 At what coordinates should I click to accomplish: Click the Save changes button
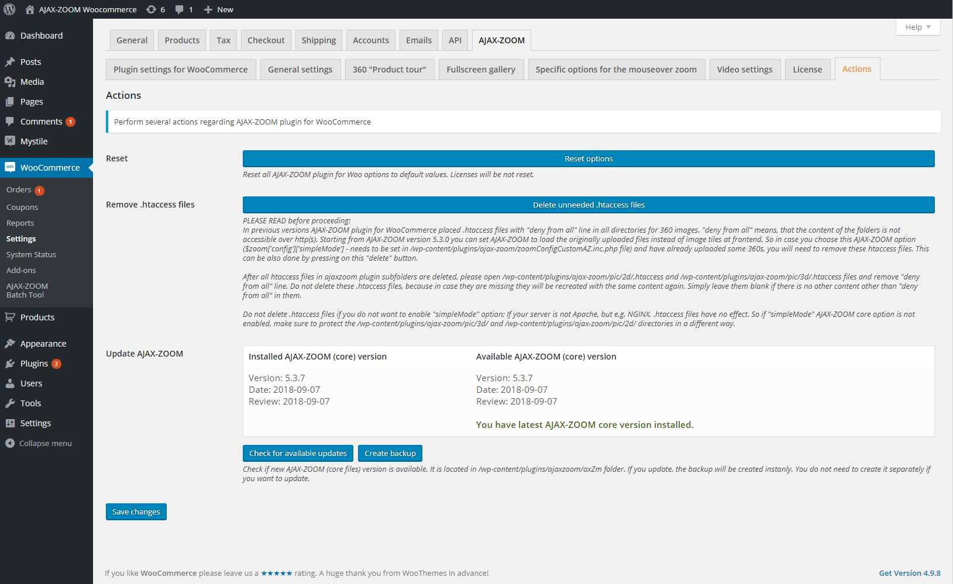pos(136,512)
